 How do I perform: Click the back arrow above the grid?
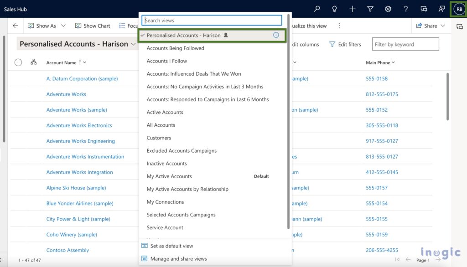pyautogui.click(x=15, y=26)
